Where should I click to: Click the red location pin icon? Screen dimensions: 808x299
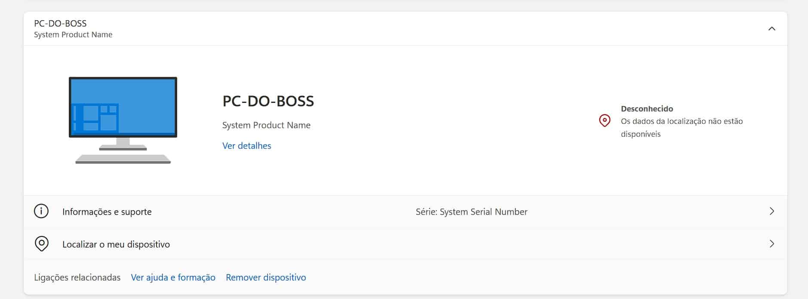(605, 121)
